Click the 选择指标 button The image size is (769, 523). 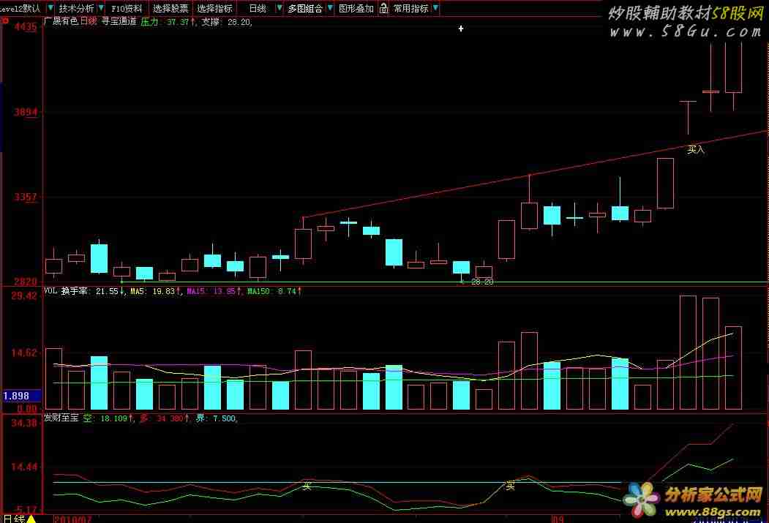tap(214, 8)
